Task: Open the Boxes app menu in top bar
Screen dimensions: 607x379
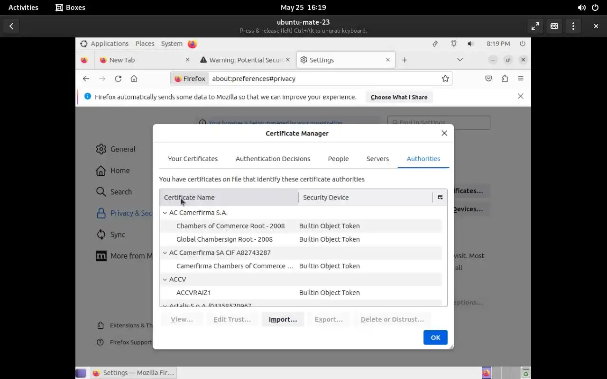Action: pyautogui.click(x=70, y=8)
